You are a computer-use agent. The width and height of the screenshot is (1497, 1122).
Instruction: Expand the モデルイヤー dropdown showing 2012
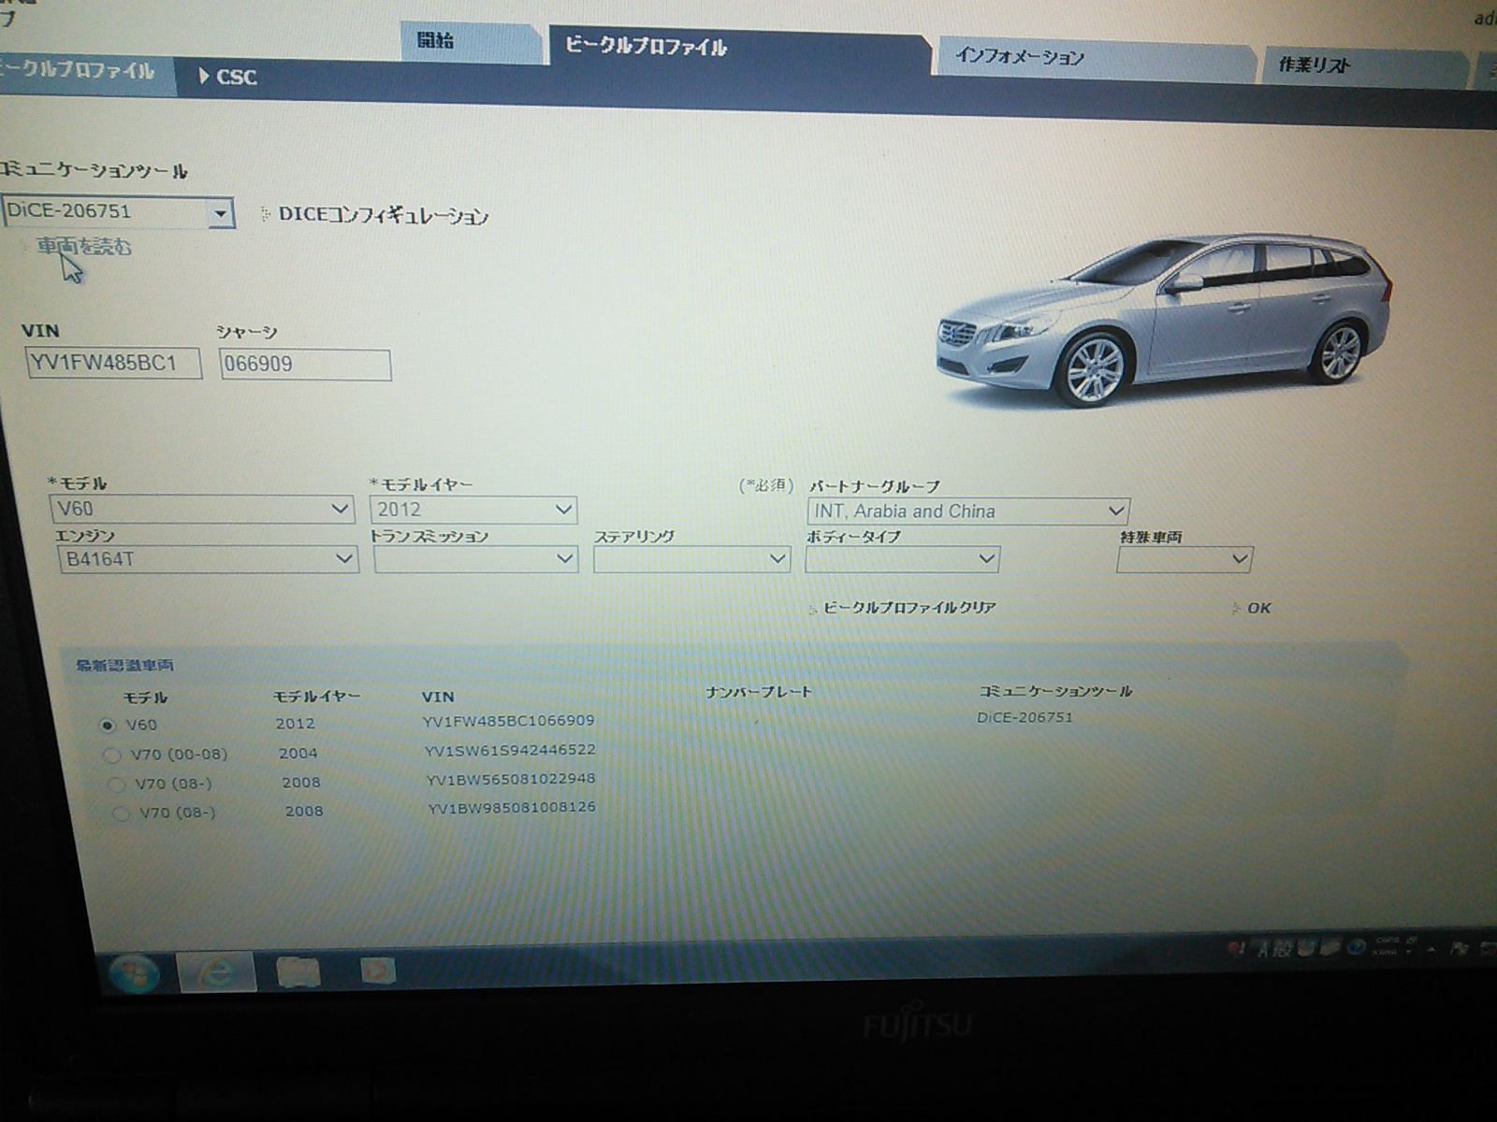[473, 510]
